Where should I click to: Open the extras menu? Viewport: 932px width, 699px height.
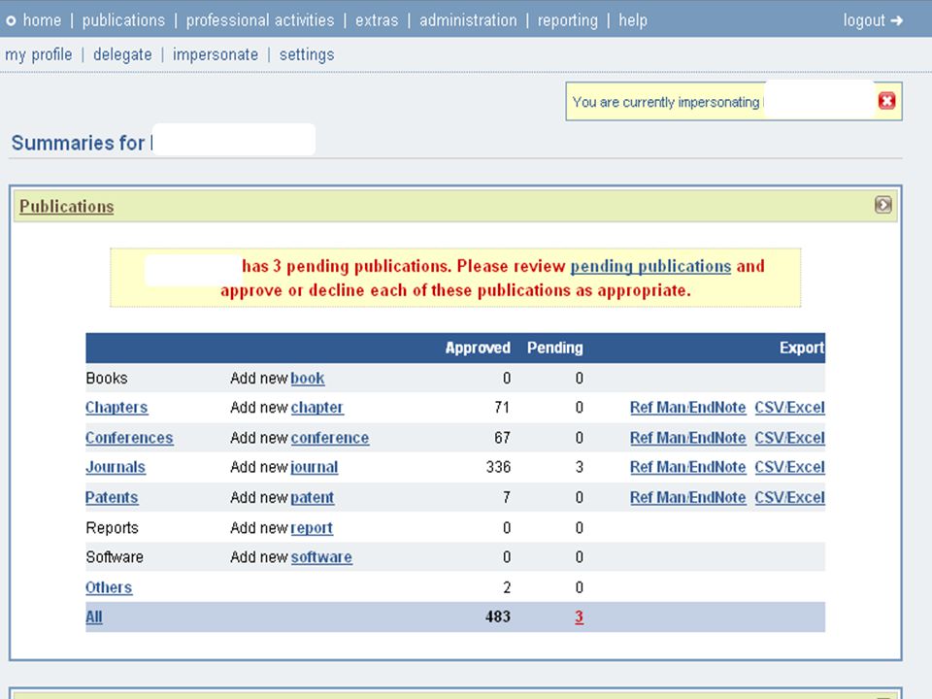(x=377, y=20)
